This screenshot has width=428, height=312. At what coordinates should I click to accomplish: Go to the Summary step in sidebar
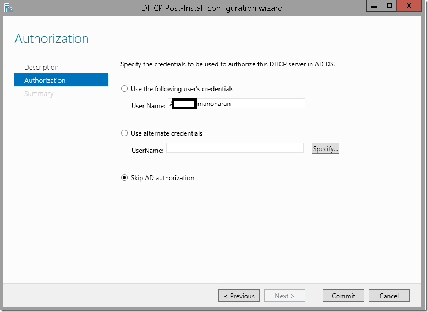[x=39, y=94]
